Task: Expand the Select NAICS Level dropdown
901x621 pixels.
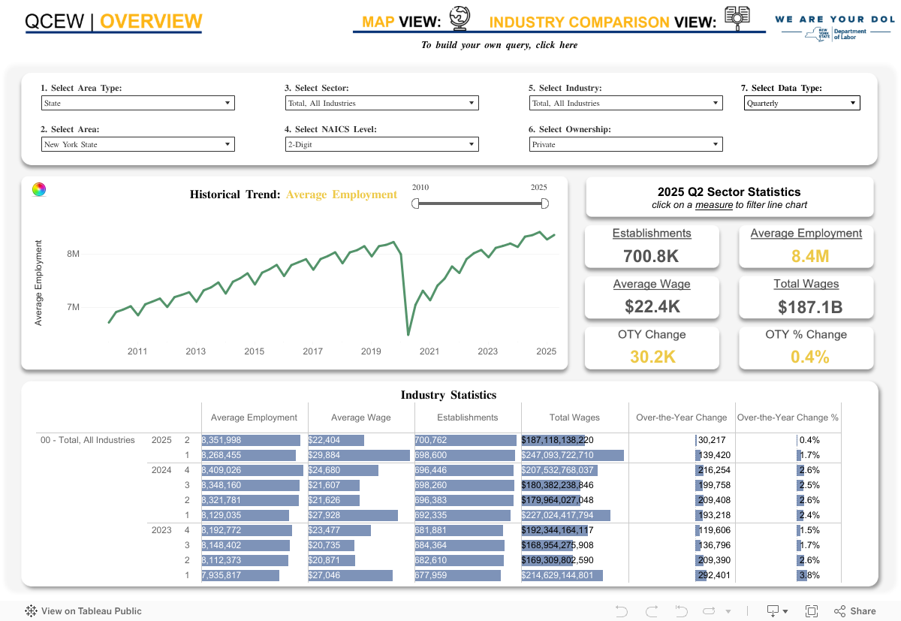Action: (381, 144)
